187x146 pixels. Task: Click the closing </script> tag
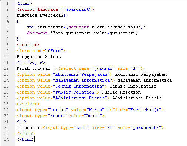pos(28,45)
